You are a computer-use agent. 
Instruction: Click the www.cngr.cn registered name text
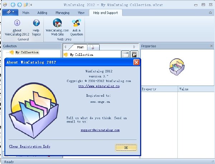pyautogui.click(x=100, y=102)
